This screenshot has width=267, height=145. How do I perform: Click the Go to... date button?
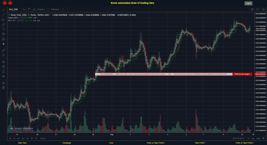click(44, 139)
